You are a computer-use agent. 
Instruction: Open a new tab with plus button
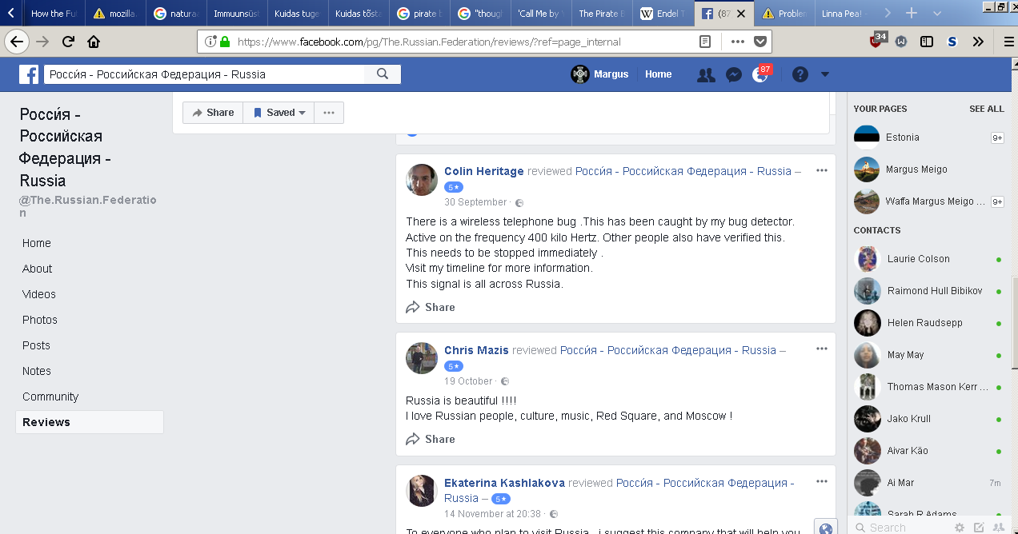[911, 13]
